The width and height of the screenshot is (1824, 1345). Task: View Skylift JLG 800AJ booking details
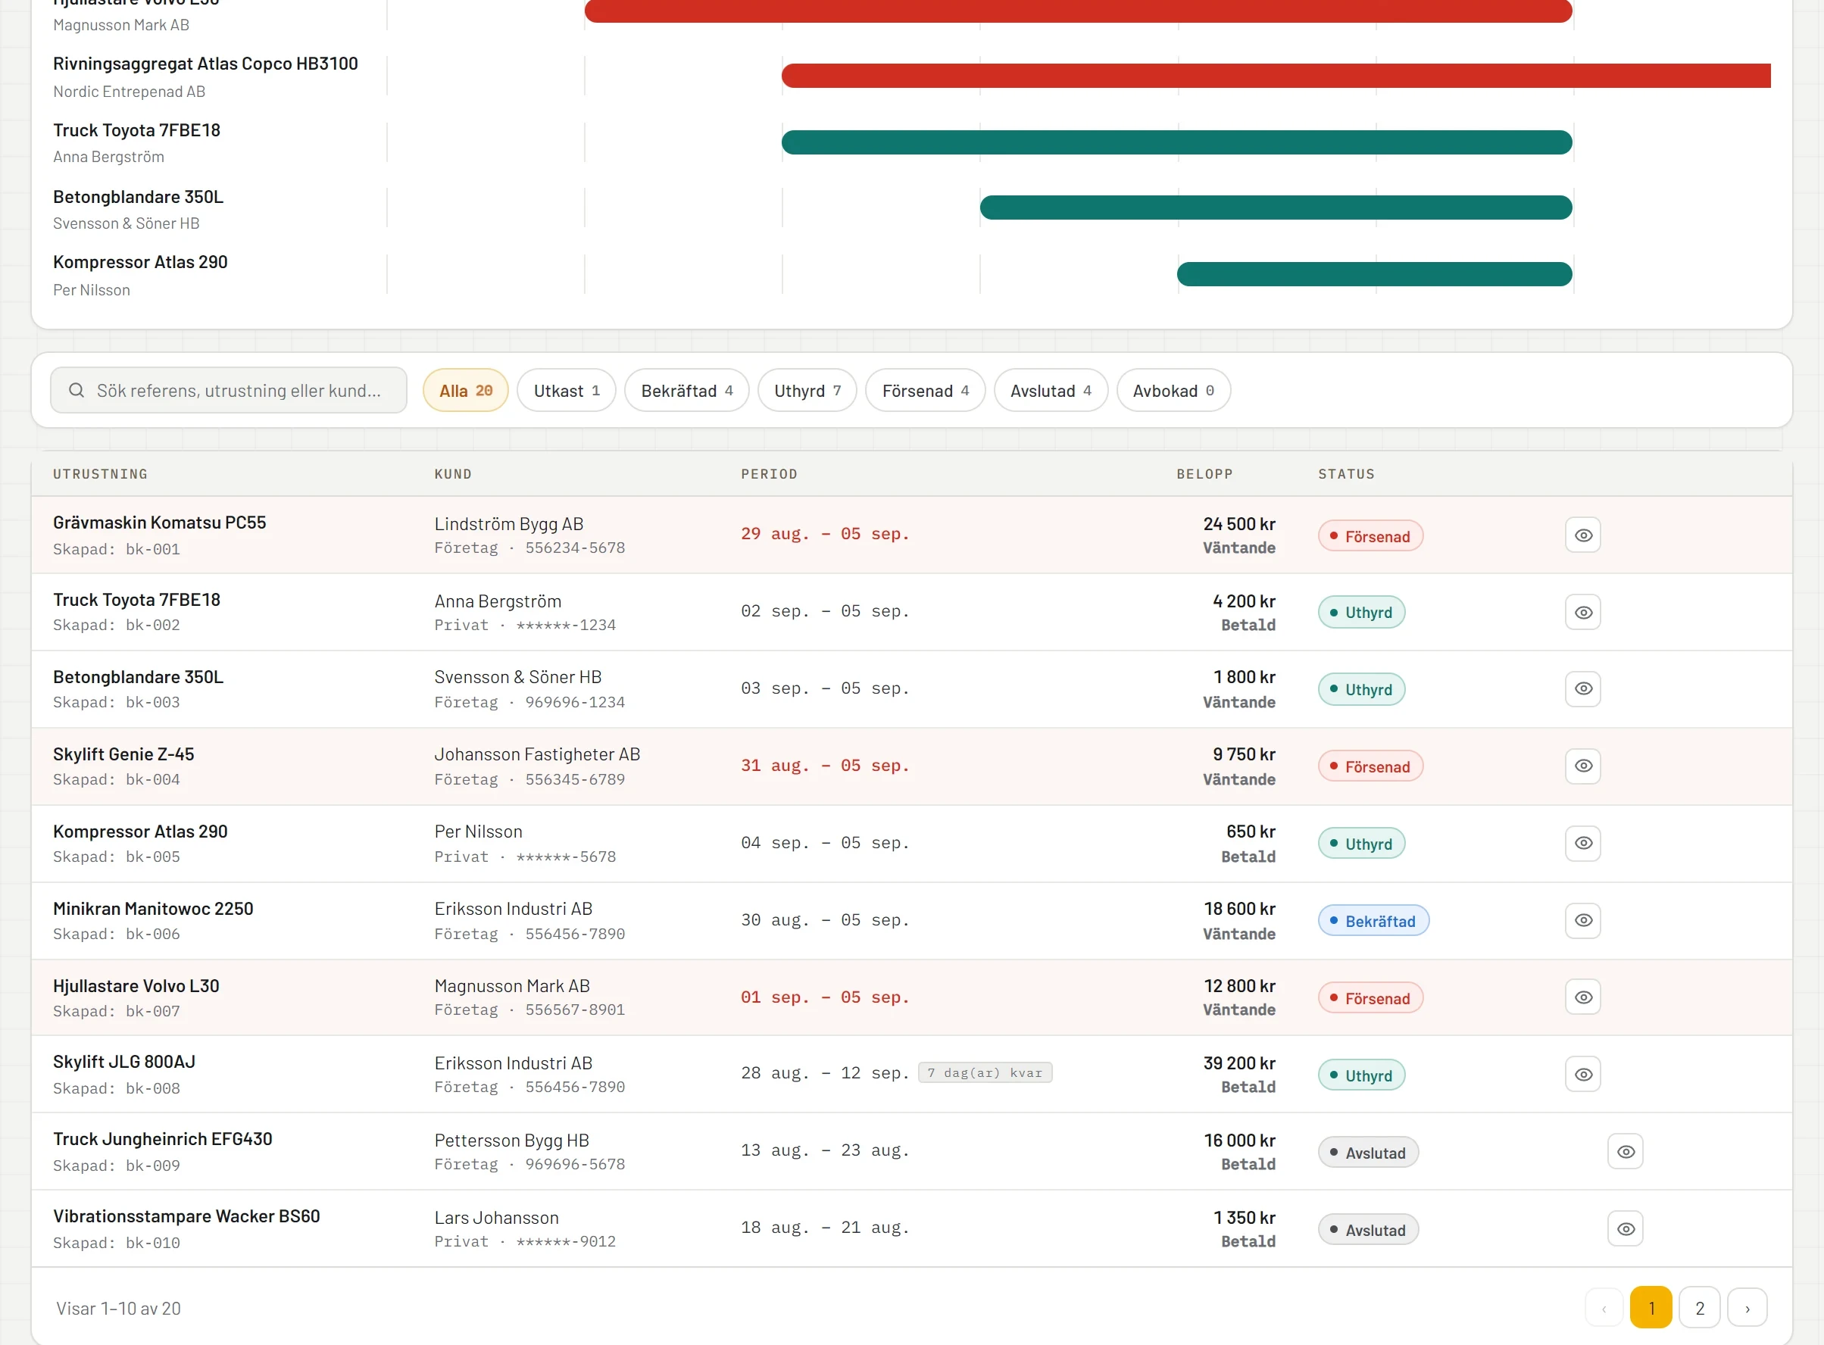click(x=1583, y=1075)
